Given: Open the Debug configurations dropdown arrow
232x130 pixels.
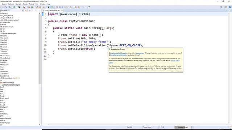Looking at the screenshot, I should point(12,7).
